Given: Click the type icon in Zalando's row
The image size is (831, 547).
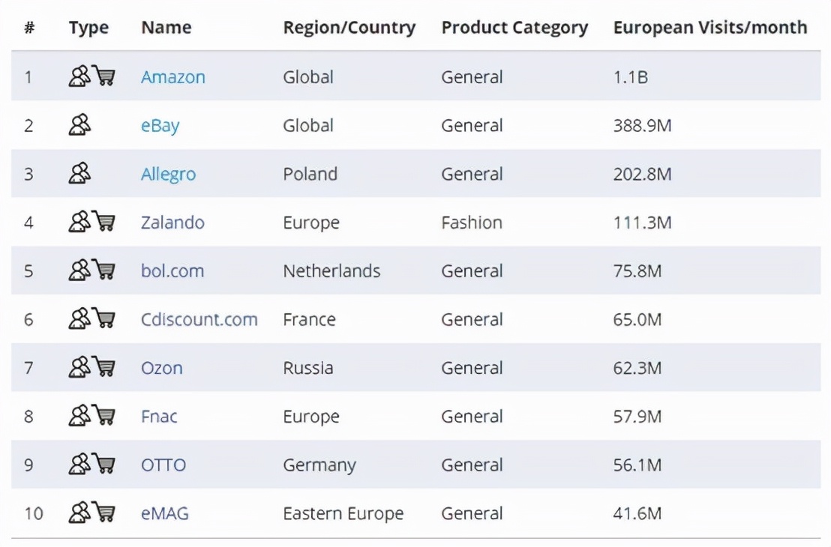Looking at the screenshot, I should point(80,223).
